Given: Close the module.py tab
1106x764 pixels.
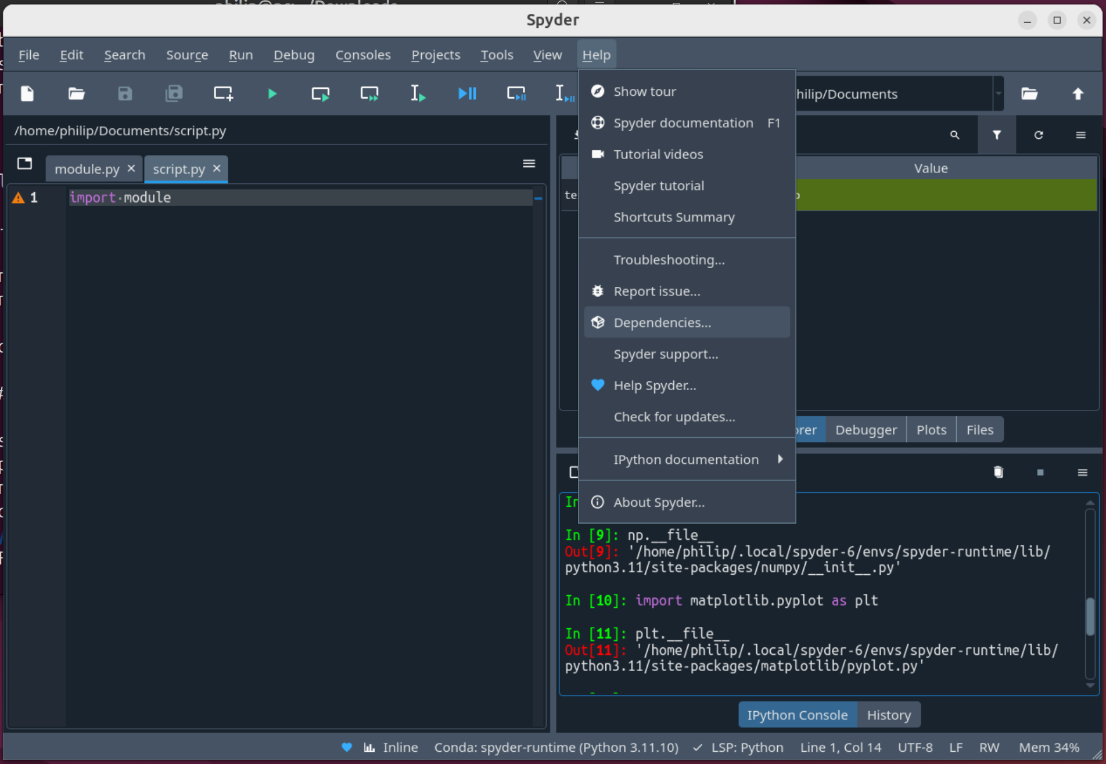Looking at the screenshot, I should [131, 168].
